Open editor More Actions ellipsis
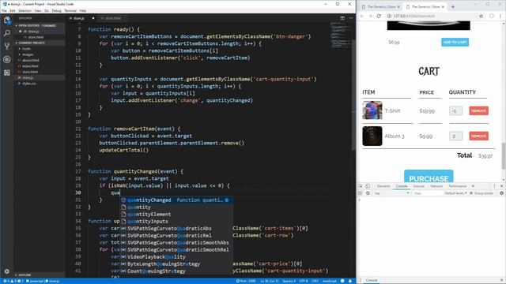This screenshot has height=284, width=506. (351, 18)
